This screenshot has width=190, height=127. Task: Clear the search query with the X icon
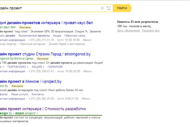pos(102,8)
